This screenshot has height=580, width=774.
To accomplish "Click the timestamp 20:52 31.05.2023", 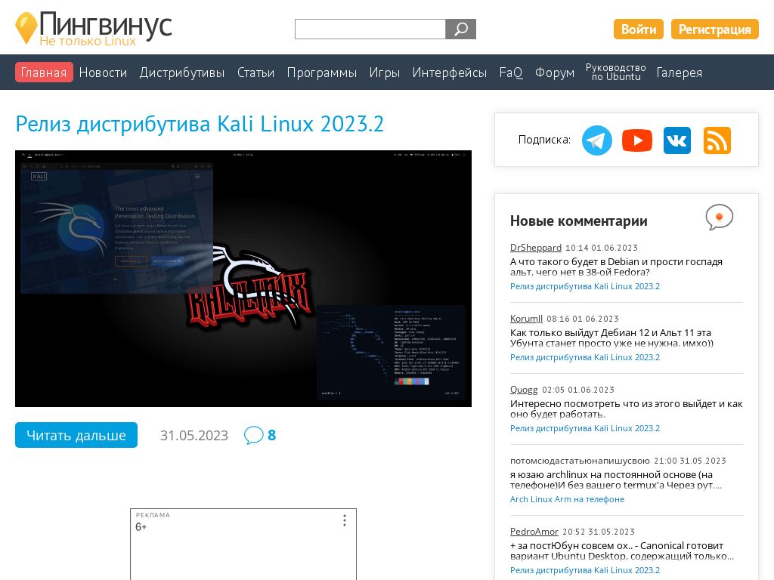I will [x=599, y=532].
